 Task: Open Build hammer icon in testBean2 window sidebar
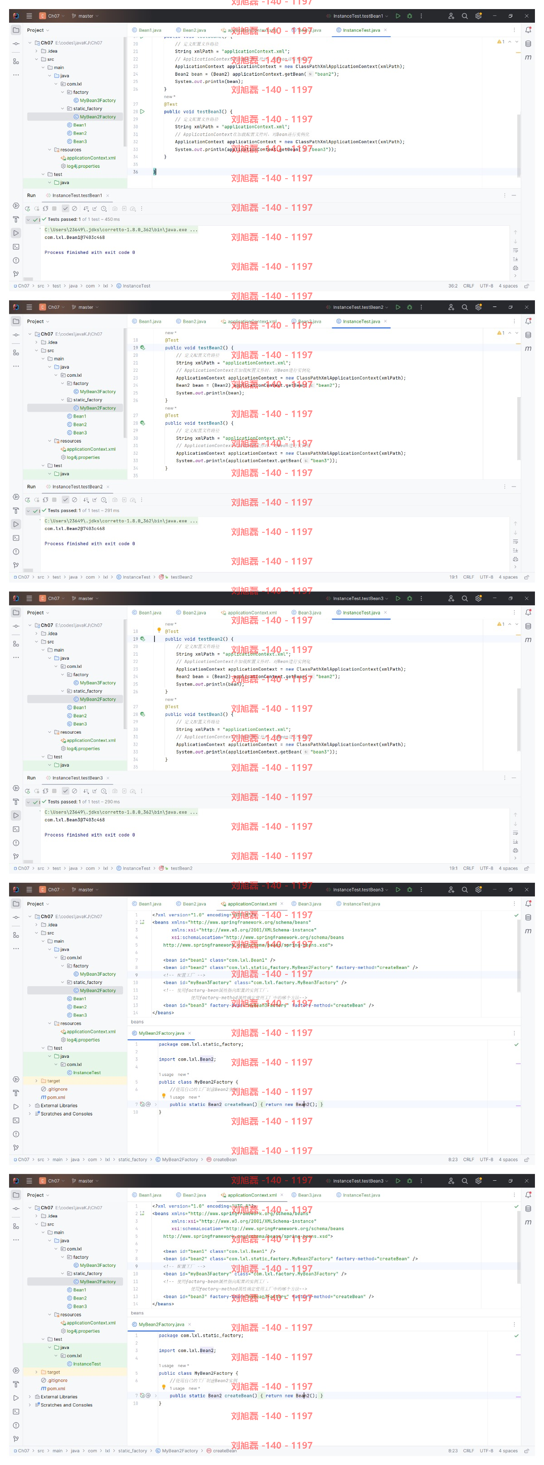click(16, 511)
